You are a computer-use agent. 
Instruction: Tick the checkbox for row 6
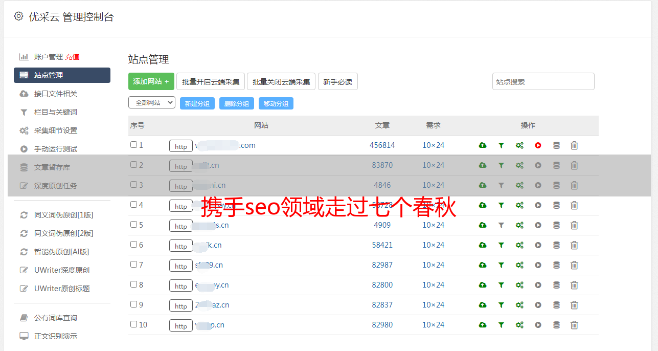(x=133, y=245)
